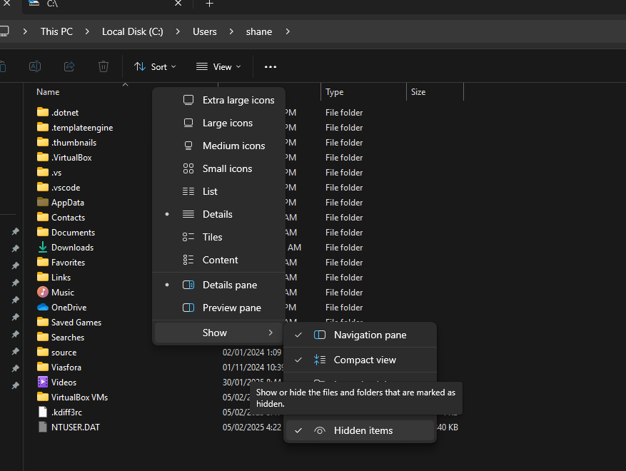Image resolution: width=626 pixels, height=471 pixels.
Task: Toggle the Navigation pane option
Action: click(x=360, y=335)
